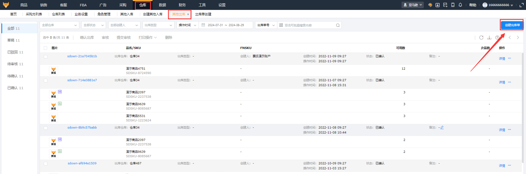Image resolution: width=526 pixels, height=174 pixels.
Task: Open the 财务 top menu
Action: [x=182, y=5]
